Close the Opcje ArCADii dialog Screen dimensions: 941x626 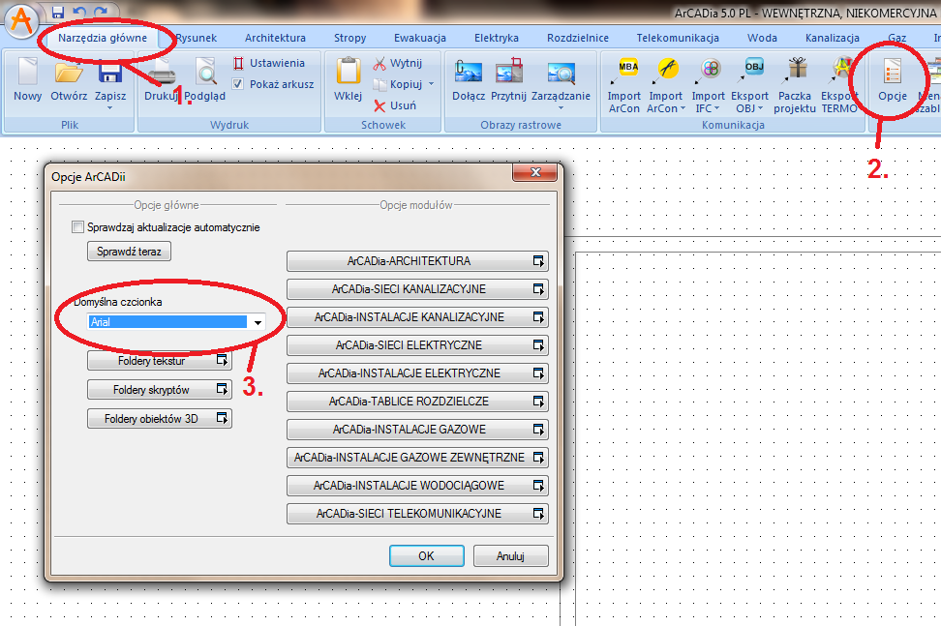point(535,172)
